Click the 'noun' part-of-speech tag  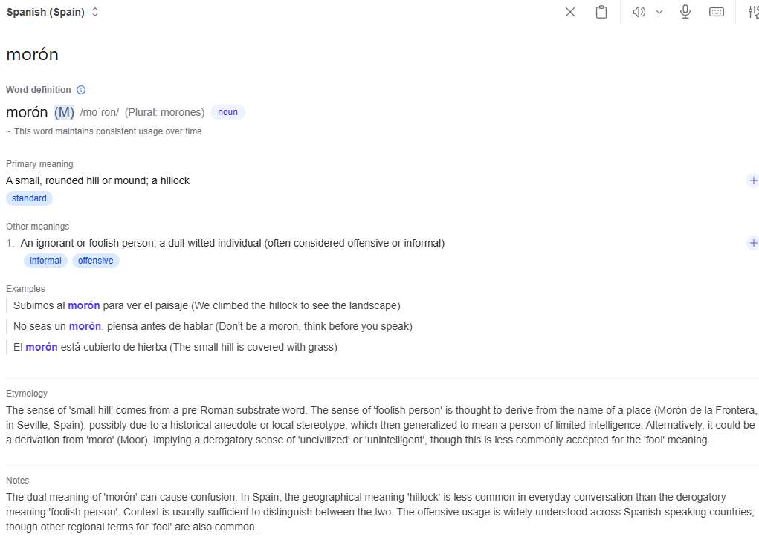pos(227,112)
